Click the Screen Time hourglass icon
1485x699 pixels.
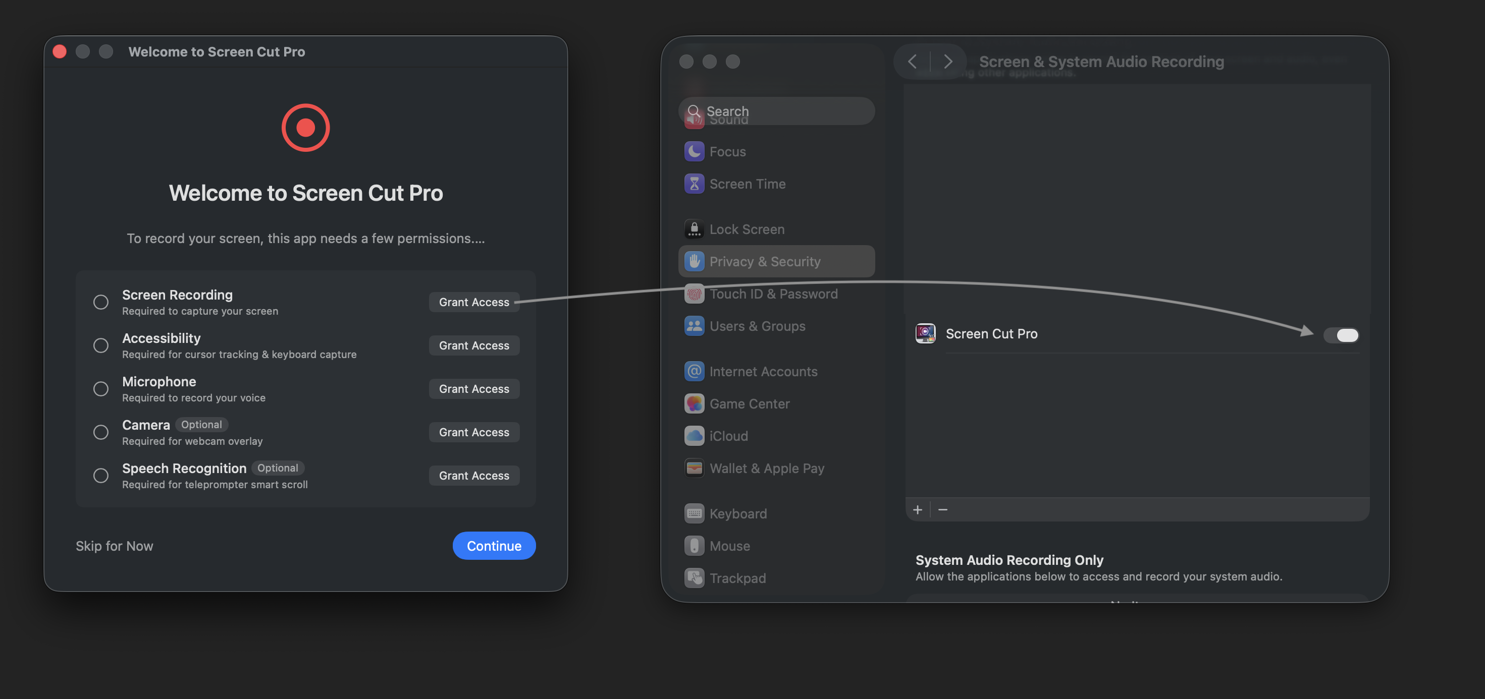pyautogui.click(x=694, y=184)
